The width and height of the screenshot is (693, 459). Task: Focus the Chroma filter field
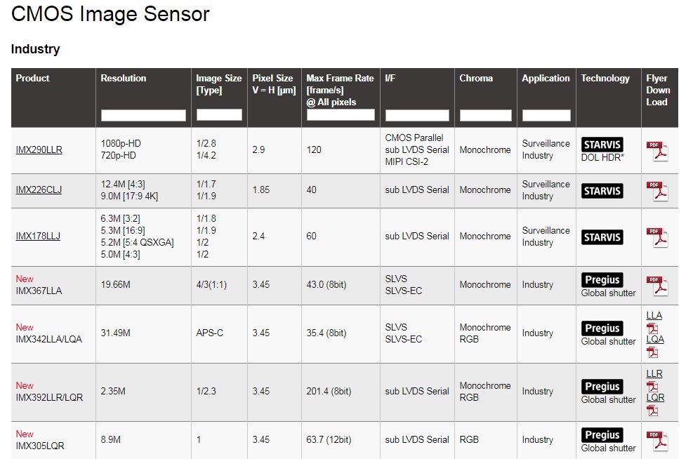[x=486, y=115]
